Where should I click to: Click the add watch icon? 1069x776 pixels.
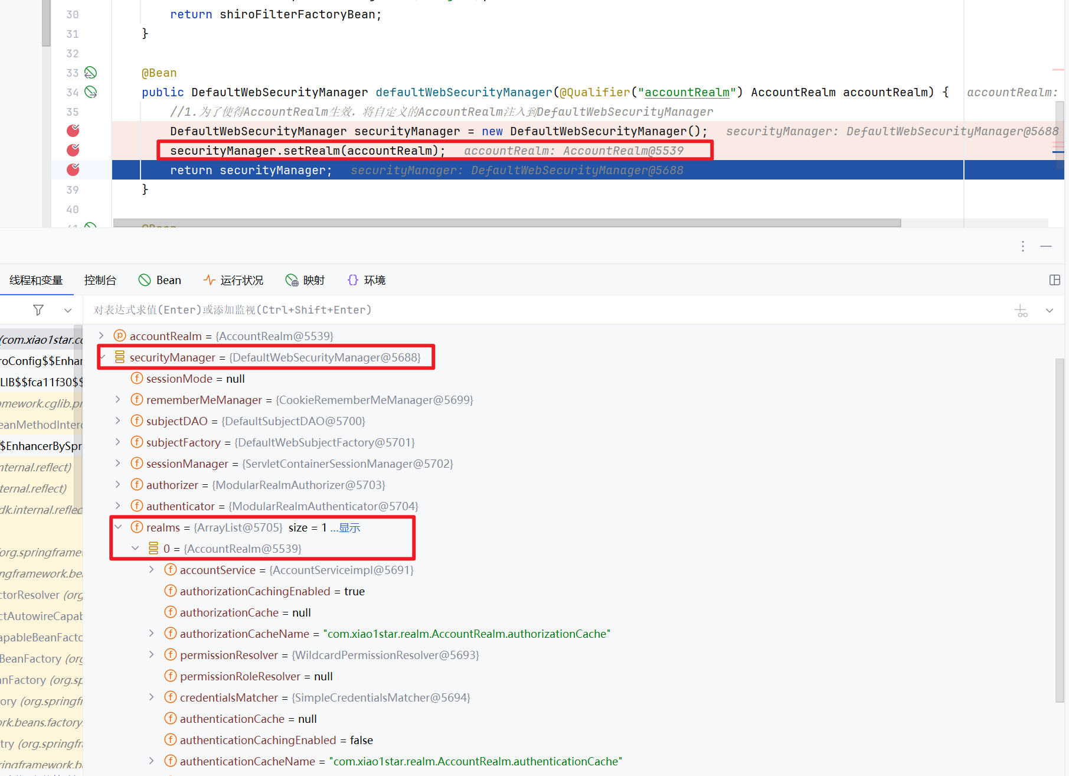point(1021,311)
